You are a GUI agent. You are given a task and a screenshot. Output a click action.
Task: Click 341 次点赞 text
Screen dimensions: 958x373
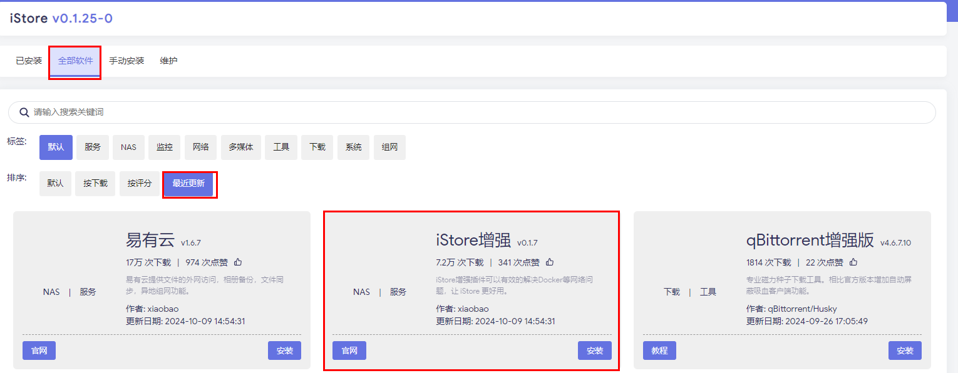pos(519,262)
